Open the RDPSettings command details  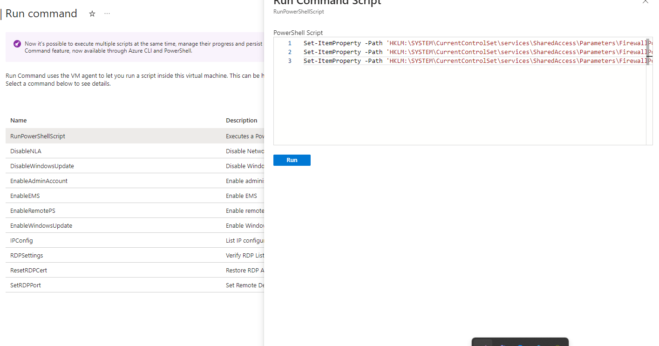click(x=26, y=255)
